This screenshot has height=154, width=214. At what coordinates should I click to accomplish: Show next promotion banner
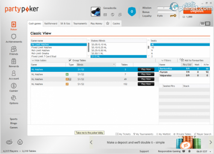click(211, 142)
